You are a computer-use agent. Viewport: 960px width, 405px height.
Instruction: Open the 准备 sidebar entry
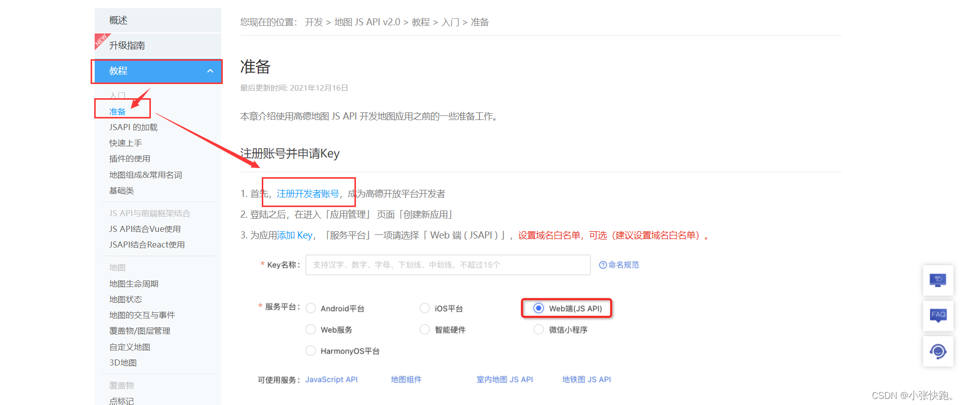pos(117,112)
